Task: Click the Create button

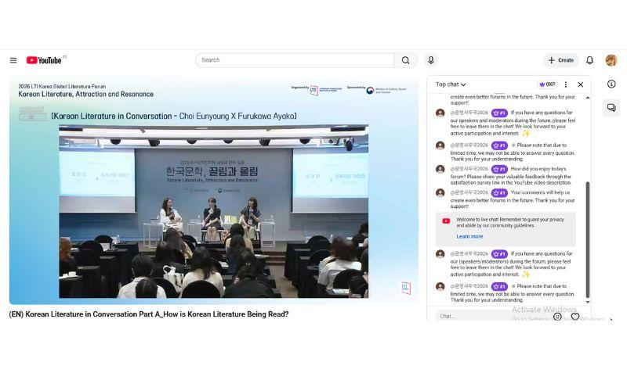Action: coord(561,60)
